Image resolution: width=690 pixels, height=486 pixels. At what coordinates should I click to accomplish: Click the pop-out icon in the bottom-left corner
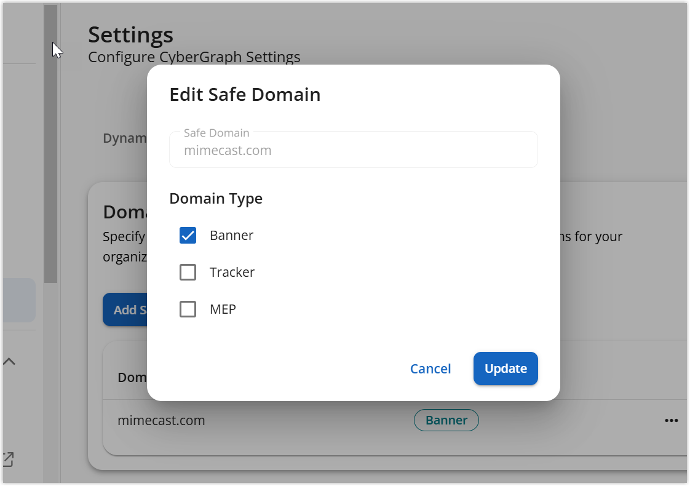point(9,459)
